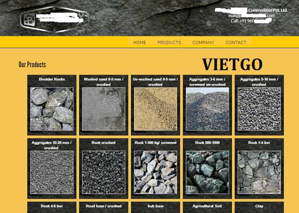Click the Washed sand 0-5 mm image
This screenshot has width=299, height=213.
click(x=104, y=109)
